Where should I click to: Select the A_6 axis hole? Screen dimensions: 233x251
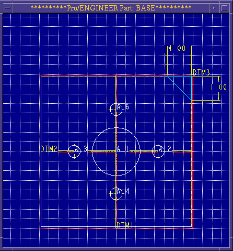116,110
